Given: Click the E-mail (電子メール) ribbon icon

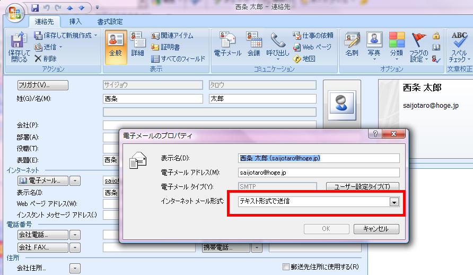Looking at the screenshot, I should point(227,46).
